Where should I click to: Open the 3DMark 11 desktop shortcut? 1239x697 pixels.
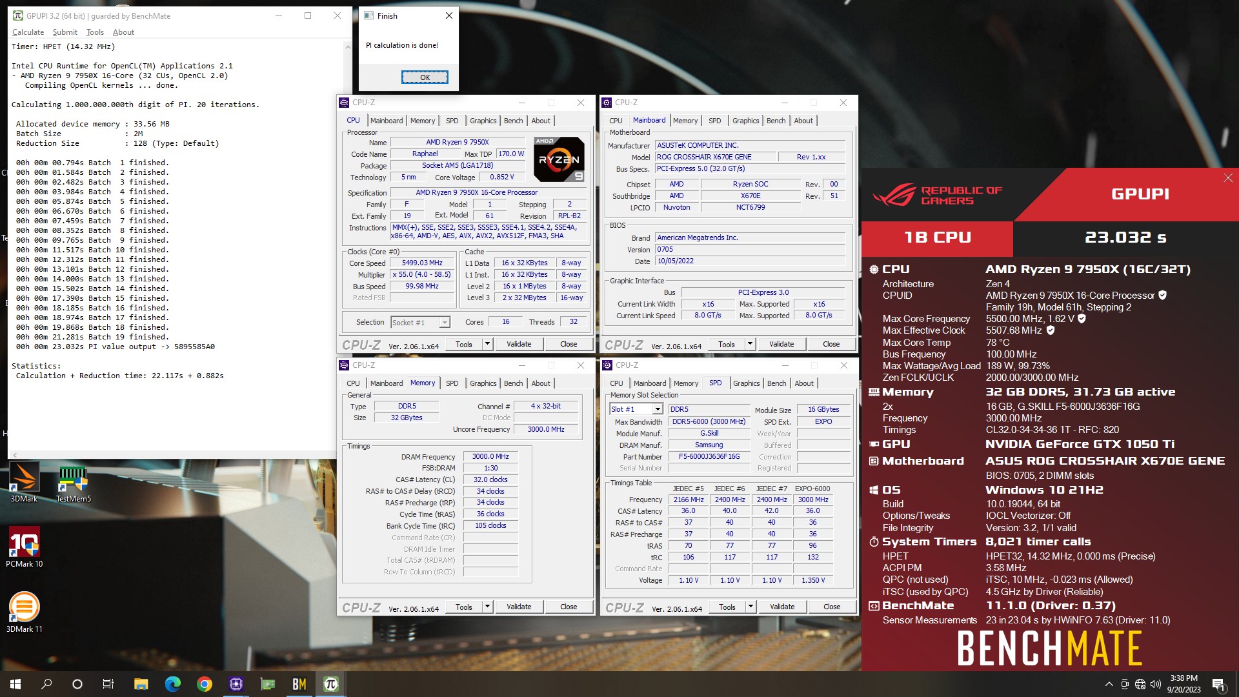tap(24, 612)
